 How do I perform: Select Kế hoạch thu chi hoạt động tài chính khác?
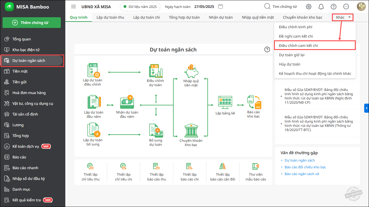tap(315, 73)
